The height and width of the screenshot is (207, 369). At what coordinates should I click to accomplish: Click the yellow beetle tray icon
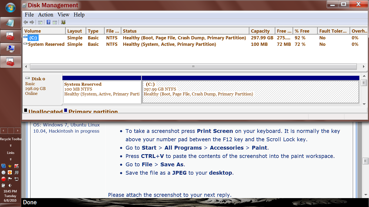point(10,166)
